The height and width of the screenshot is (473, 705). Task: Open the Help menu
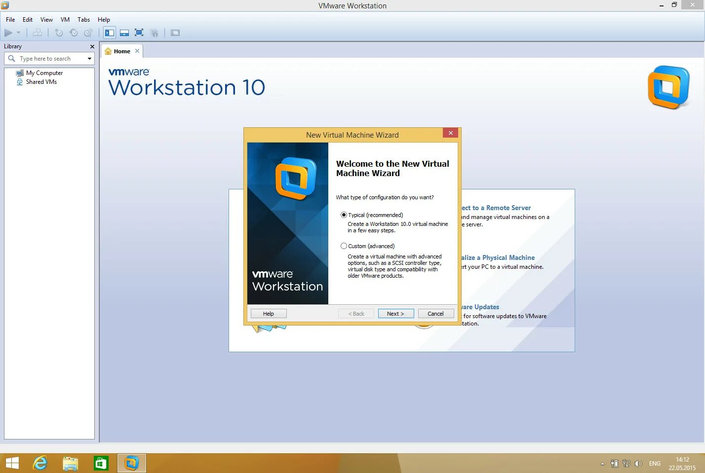pos(104,20)
